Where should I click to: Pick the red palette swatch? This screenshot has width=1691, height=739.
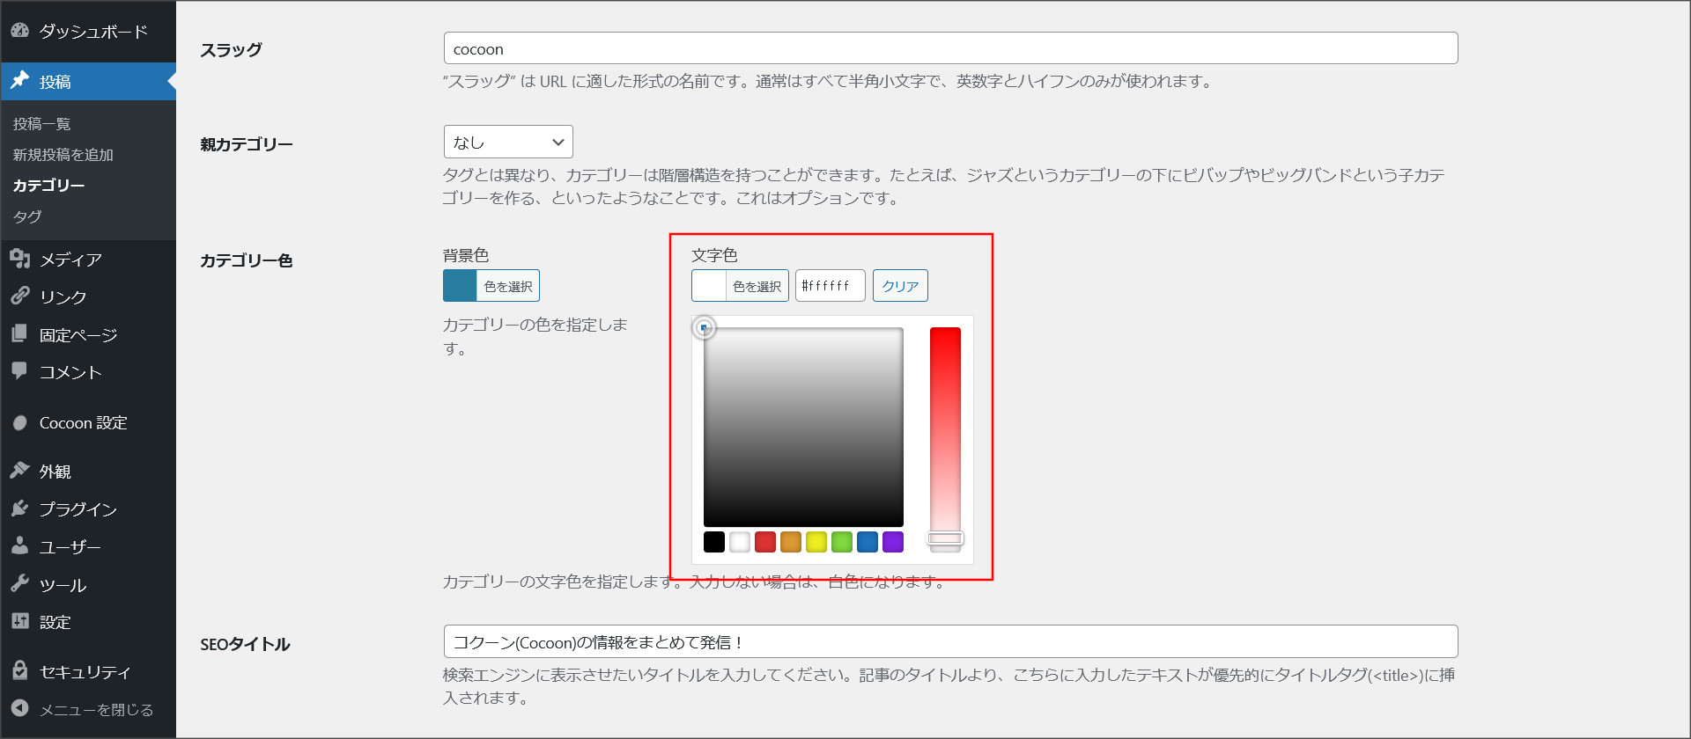pyautogui.click(x=765, y=542)
